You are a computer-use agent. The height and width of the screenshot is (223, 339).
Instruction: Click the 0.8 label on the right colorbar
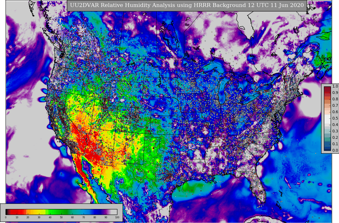click(x=335, y=99)
